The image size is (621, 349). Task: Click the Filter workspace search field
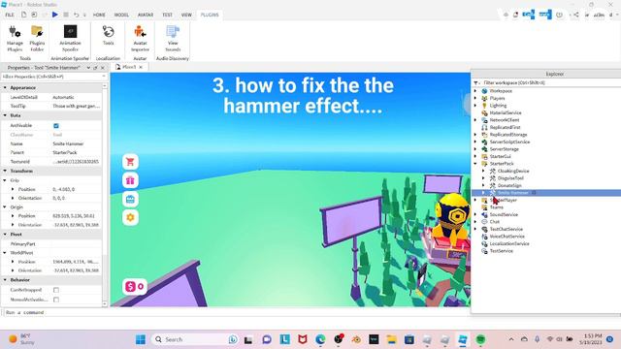pyautogui.click(x=550, y=82)
